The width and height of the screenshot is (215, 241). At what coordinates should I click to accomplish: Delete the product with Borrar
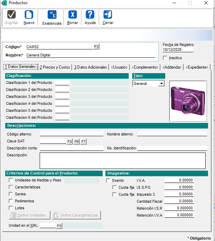pos(72,17)
